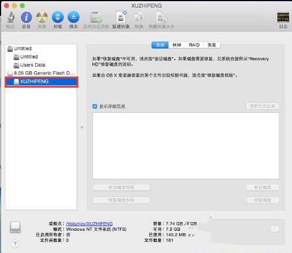Click the Windows NT (NTFS) format text
The height and width of the screenshot is (253, 292).
96,229
